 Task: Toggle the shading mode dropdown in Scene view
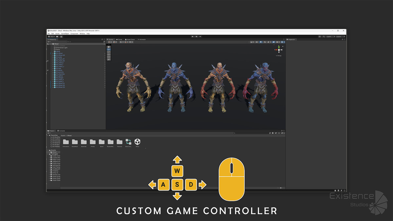coord(251,42)
